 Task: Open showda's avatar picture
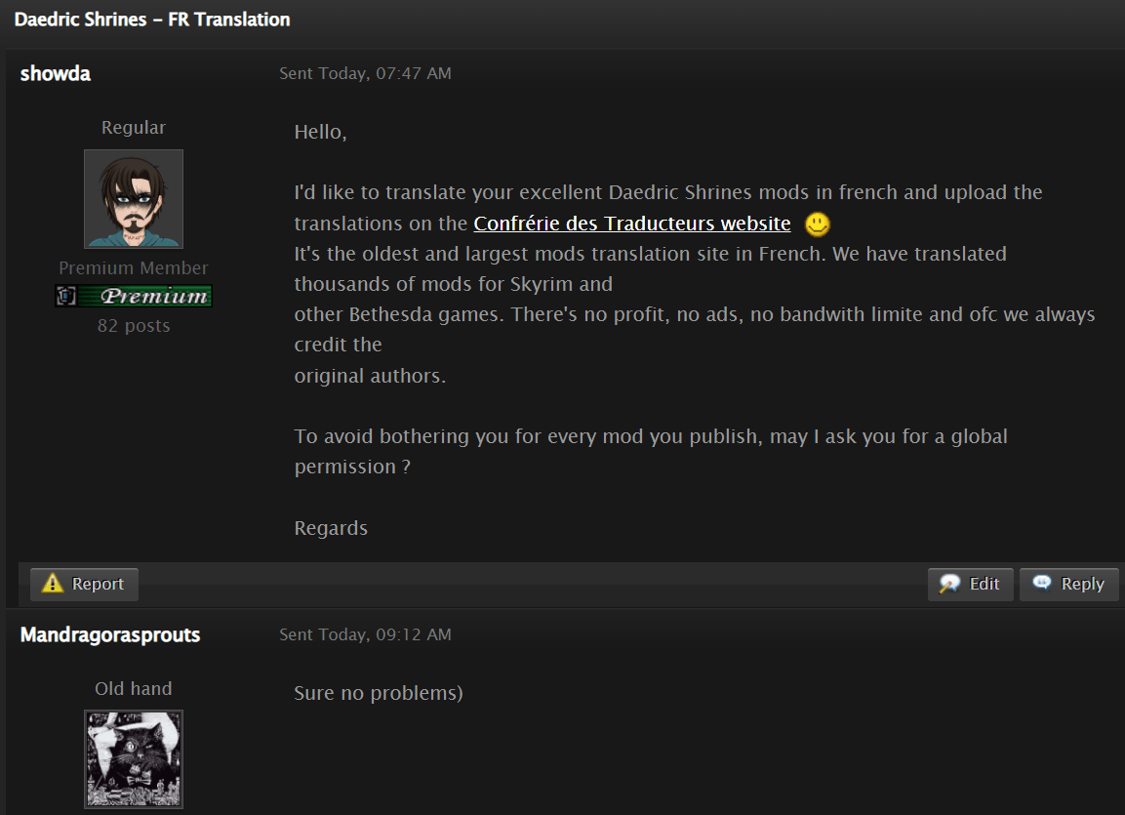click(134, 198)
